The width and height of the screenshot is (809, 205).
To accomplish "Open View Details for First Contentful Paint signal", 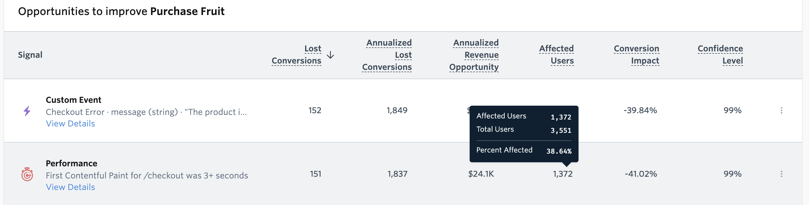I will click(70, 187).
